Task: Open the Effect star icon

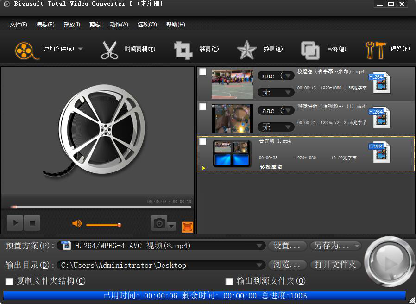Action: pyautogui.click(x=246, y=50)
